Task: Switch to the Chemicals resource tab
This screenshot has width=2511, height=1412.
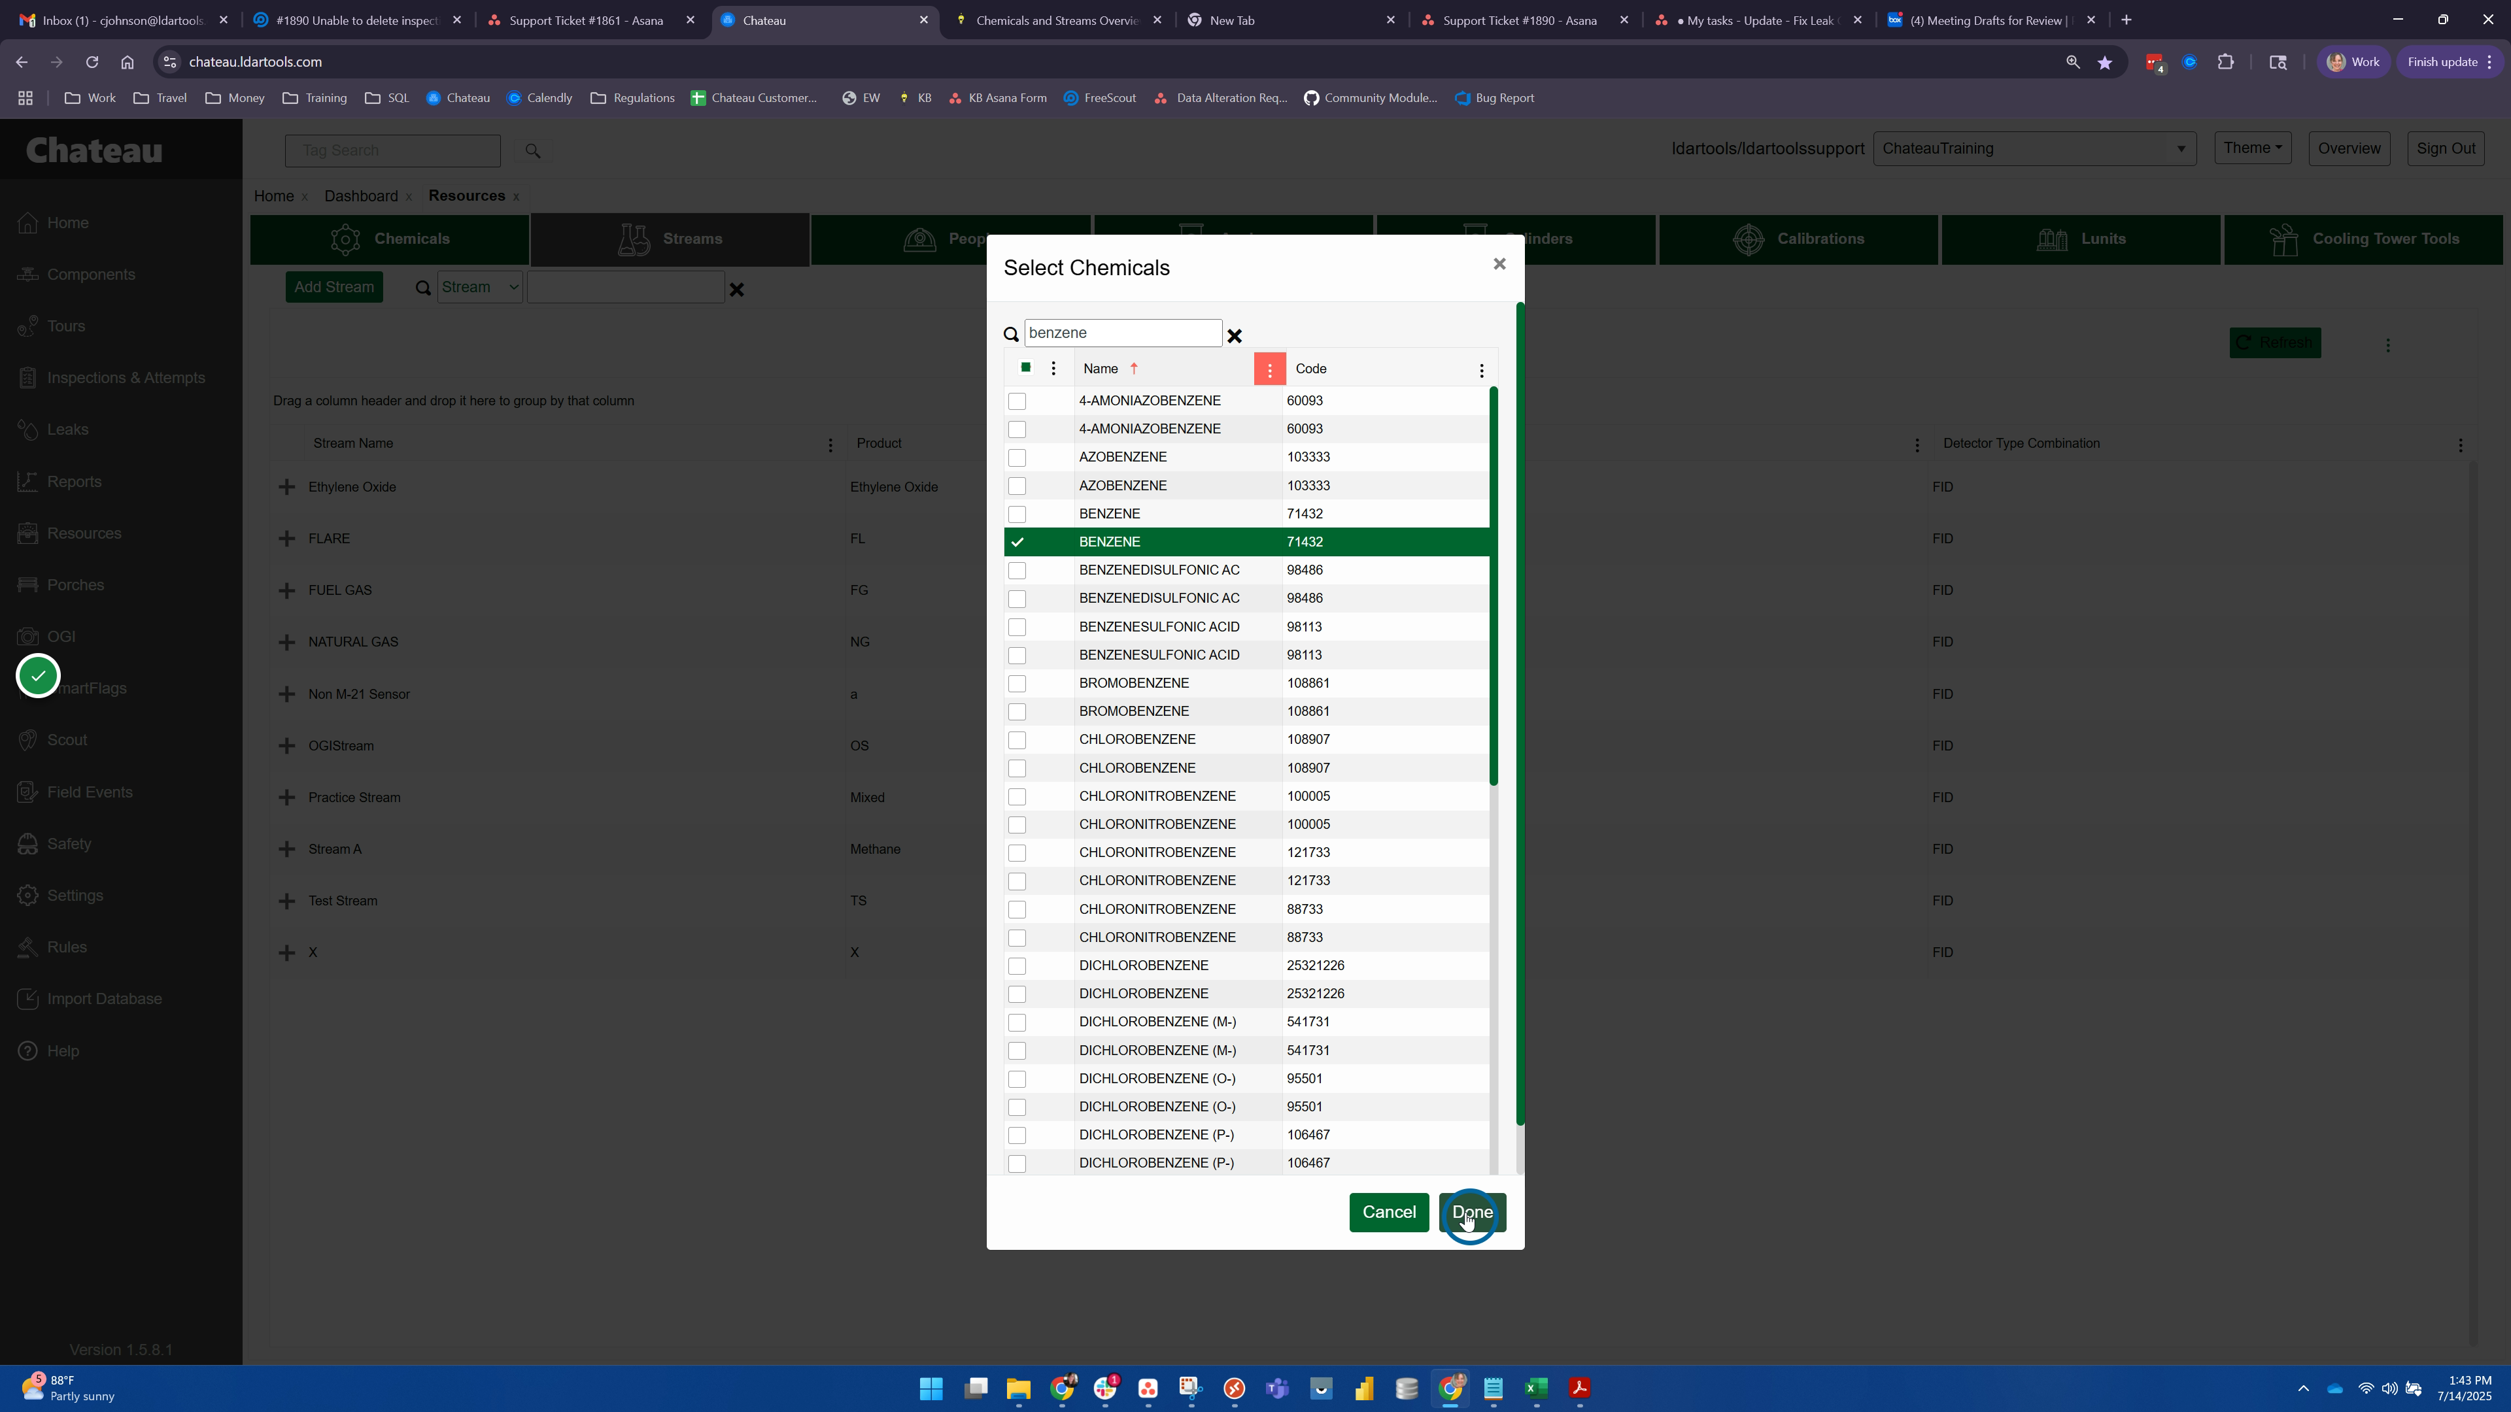Action: point(390,240)
